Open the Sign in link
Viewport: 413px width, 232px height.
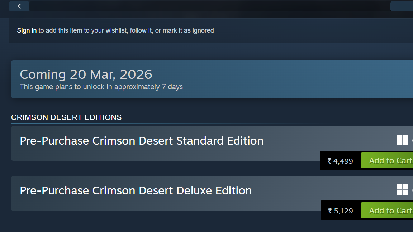coord(27,30)
